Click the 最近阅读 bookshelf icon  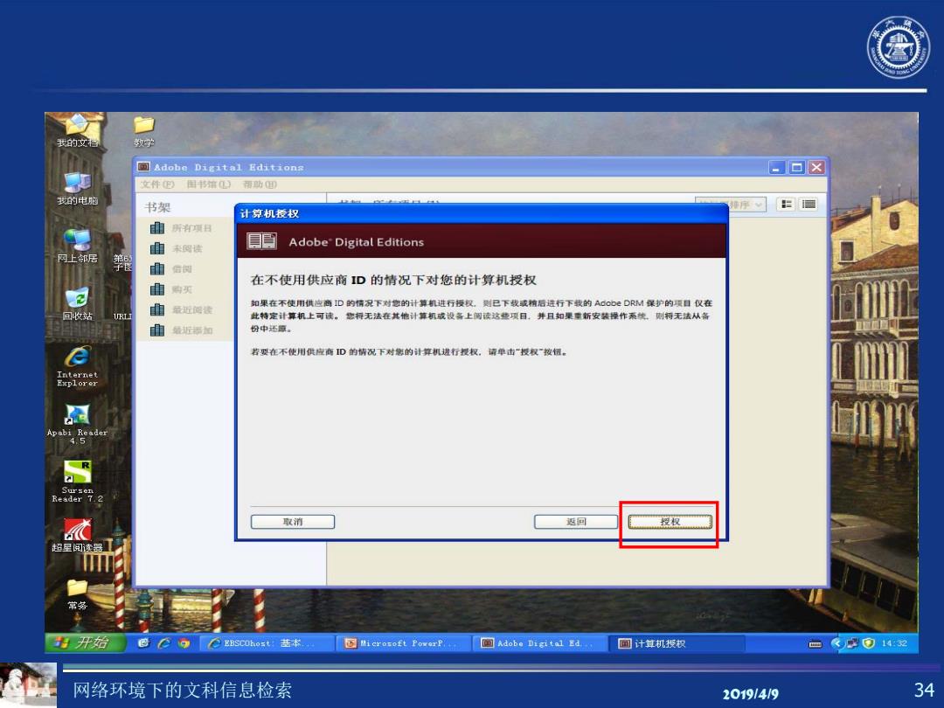(157, 310)
